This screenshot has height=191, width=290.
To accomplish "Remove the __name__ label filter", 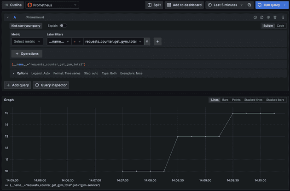I will (147, 41).
